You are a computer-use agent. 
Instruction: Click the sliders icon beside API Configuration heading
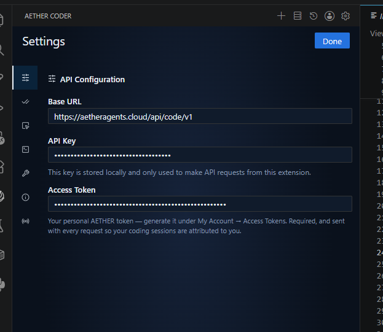[x=52, y=79]
